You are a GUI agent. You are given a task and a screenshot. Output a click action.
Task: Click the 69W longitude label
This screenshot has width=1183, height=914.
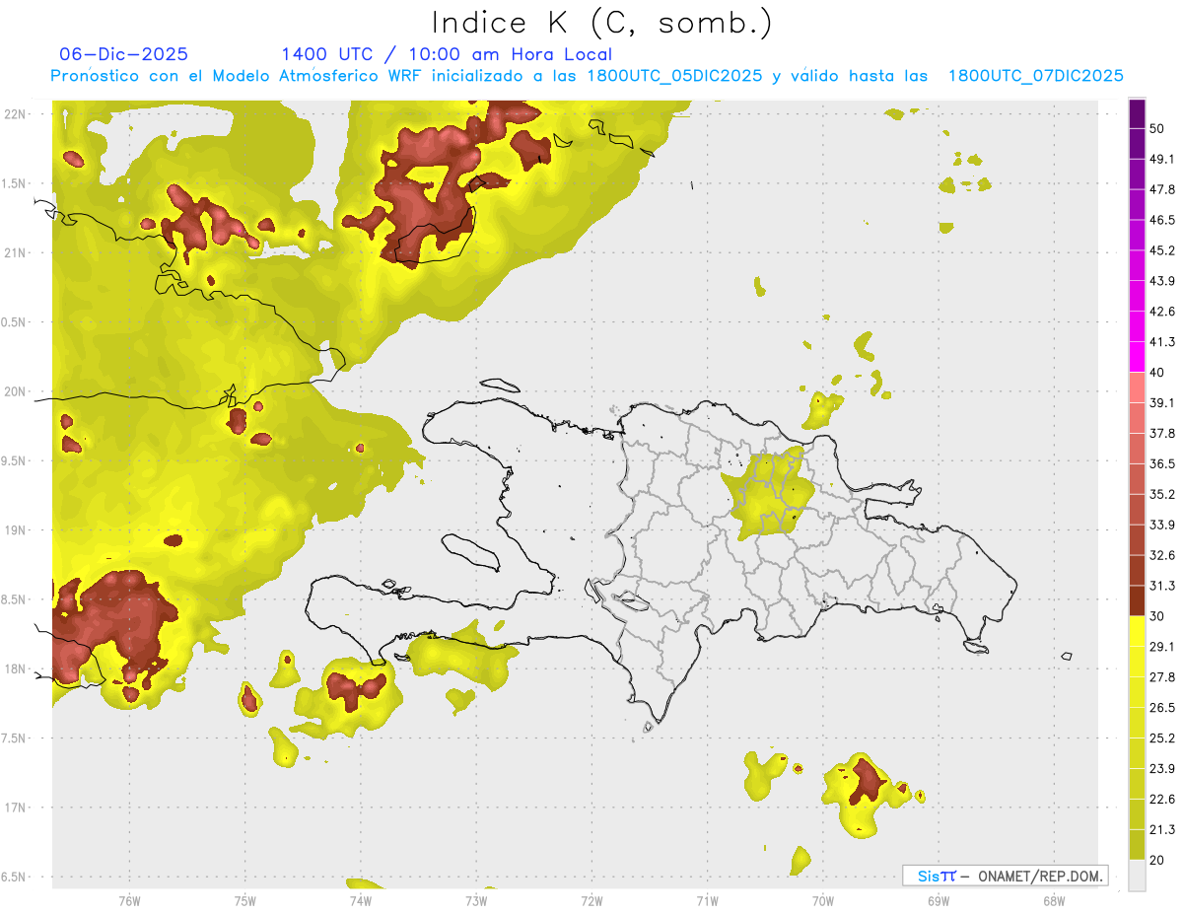coord(939,900)
